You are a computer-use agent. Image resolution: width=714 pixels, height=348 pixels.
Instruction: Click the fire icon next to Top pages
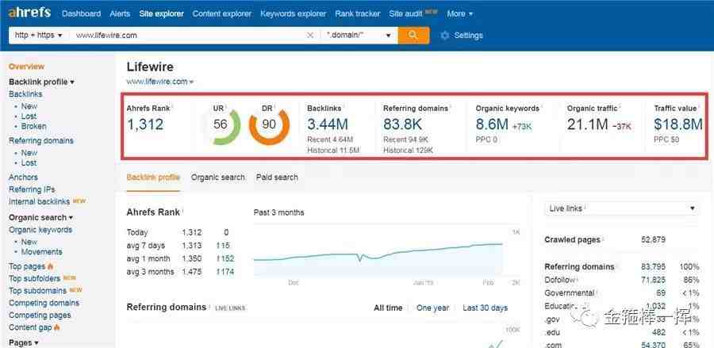coord(51,266)
